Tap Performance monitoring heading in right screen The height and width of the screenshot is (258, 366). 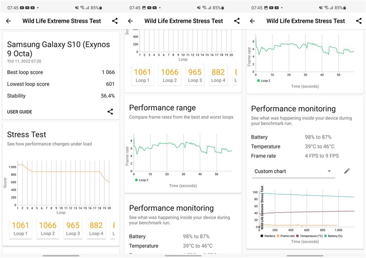pos(293,109)
